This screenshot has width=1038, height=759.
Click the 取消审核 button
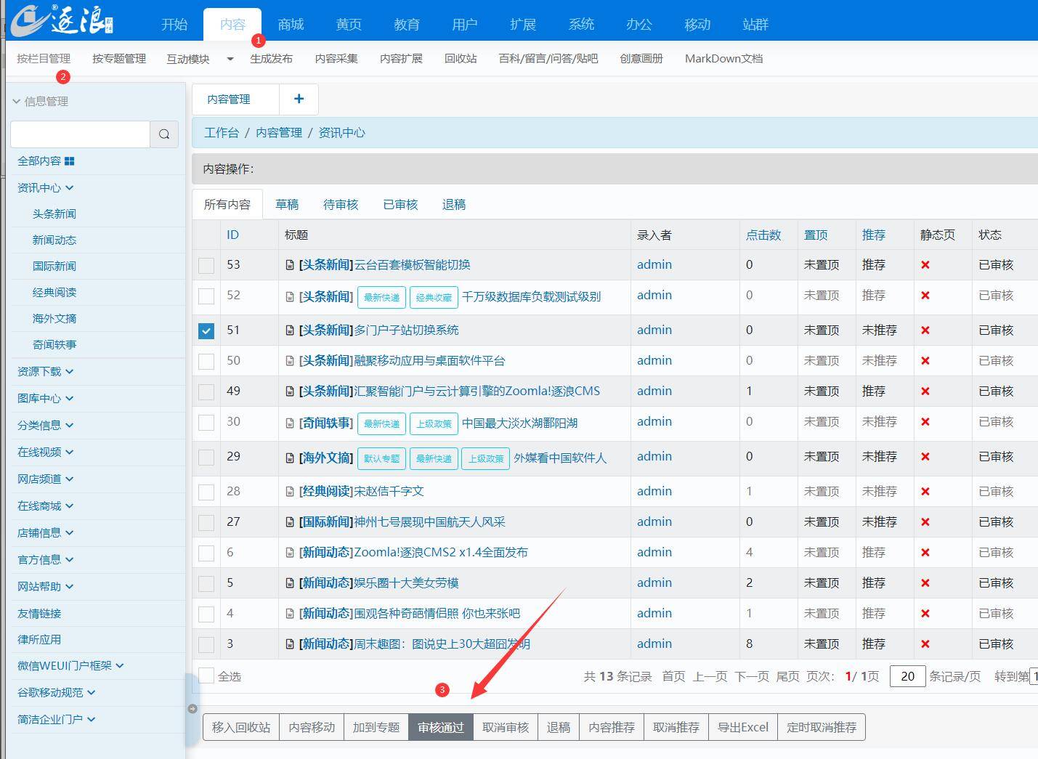click(506, 727)
